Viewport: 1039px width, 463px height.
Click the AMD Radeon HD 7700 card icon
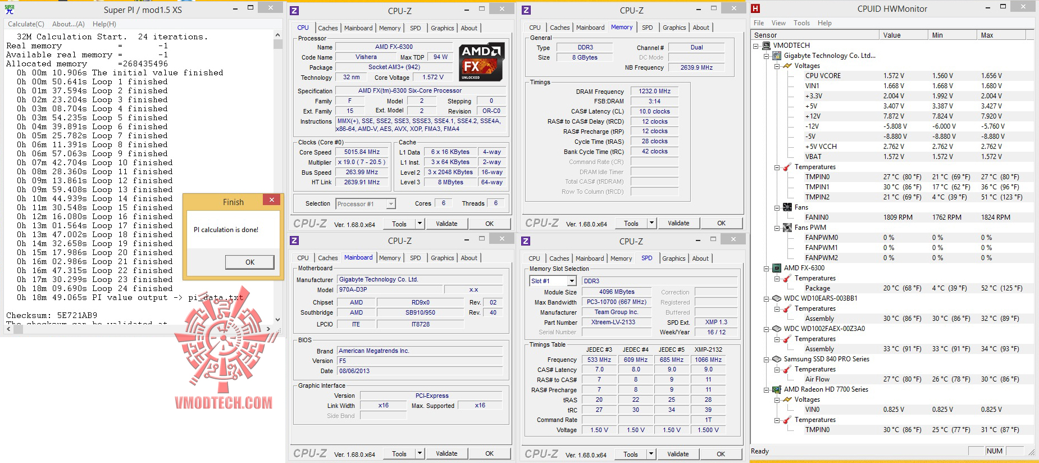click(x=777, y=389)
